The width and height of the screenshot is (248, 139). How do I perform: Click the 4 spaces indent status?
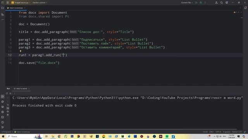pyautogui.click(x=226, y=132)
